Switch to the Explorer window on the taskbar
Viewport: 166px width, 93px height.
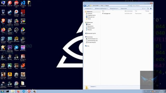[x=13, y=91]
